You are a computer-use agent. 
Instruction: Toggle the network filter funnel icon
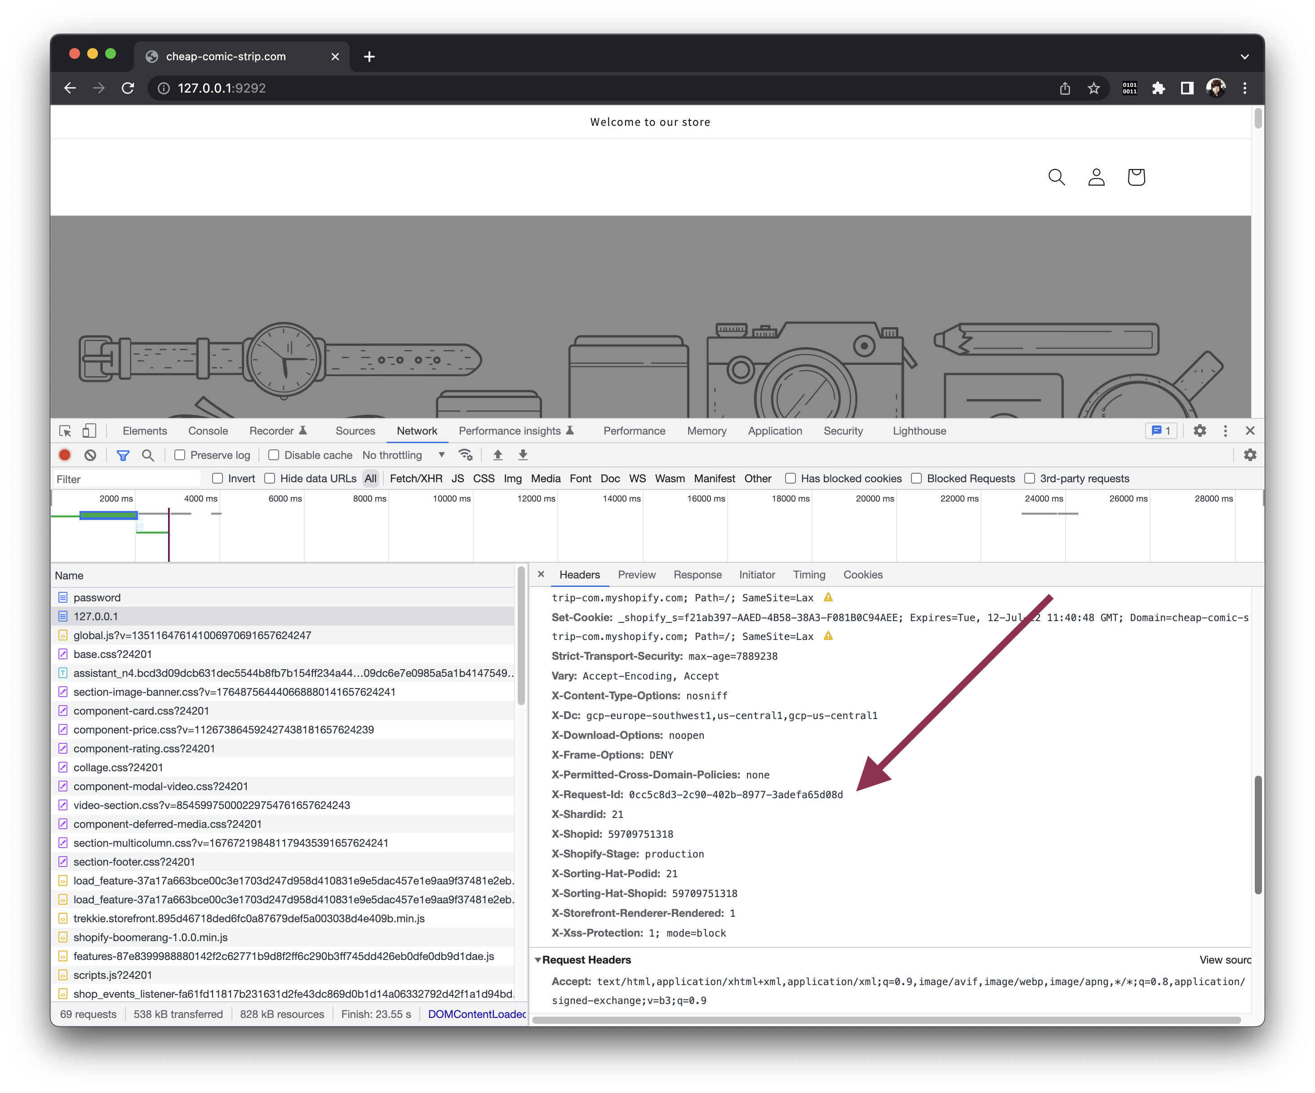(123, 455)
